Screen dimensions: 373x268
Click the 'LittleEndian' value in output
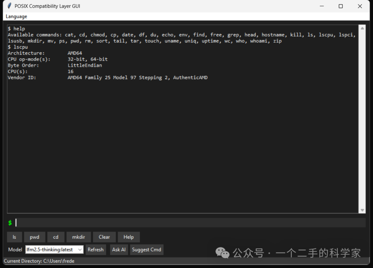[x=85, y=65]
